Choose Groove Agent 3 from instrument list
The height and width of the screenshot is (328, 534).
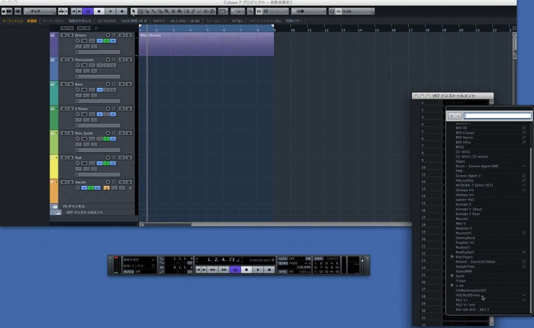click(x=468, y=176)
